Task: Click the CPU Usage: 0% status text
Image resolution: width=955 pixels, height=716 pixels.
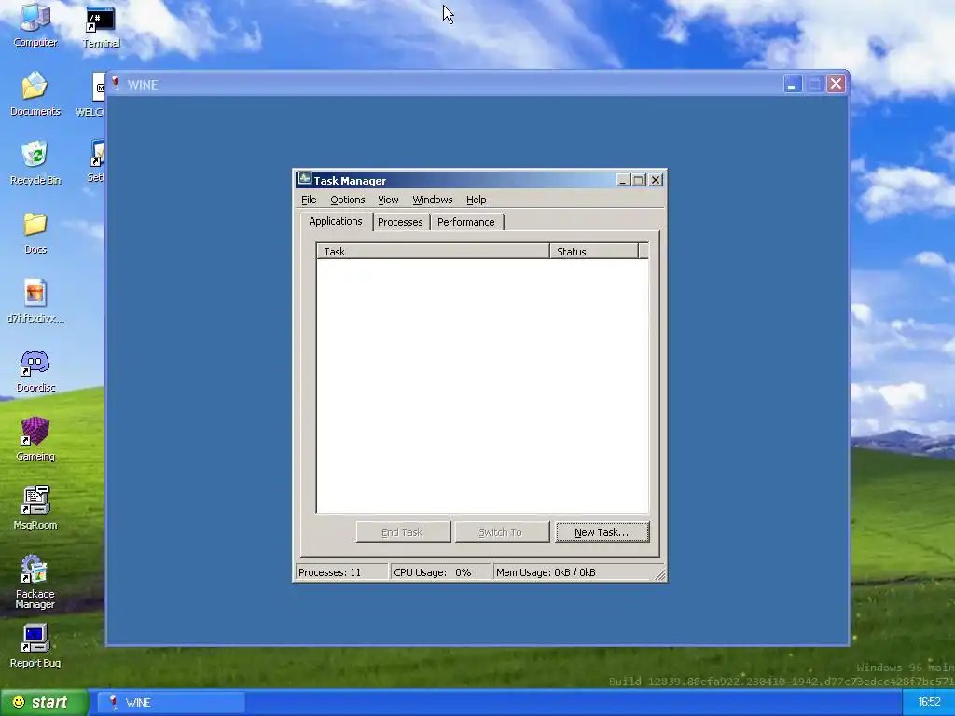Action: click(433, 572)
